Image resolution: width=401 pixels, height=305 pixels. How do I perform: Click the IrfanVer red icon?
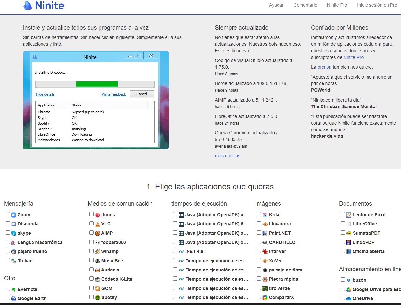265,251
